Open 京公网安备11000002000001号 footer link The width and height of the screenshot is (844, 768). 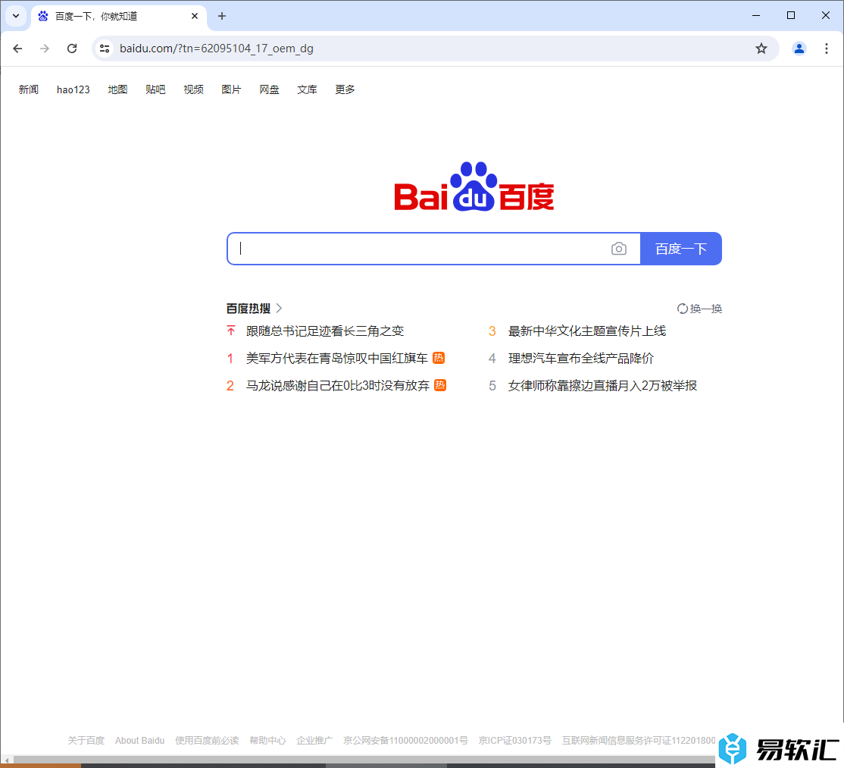point(406,741)
